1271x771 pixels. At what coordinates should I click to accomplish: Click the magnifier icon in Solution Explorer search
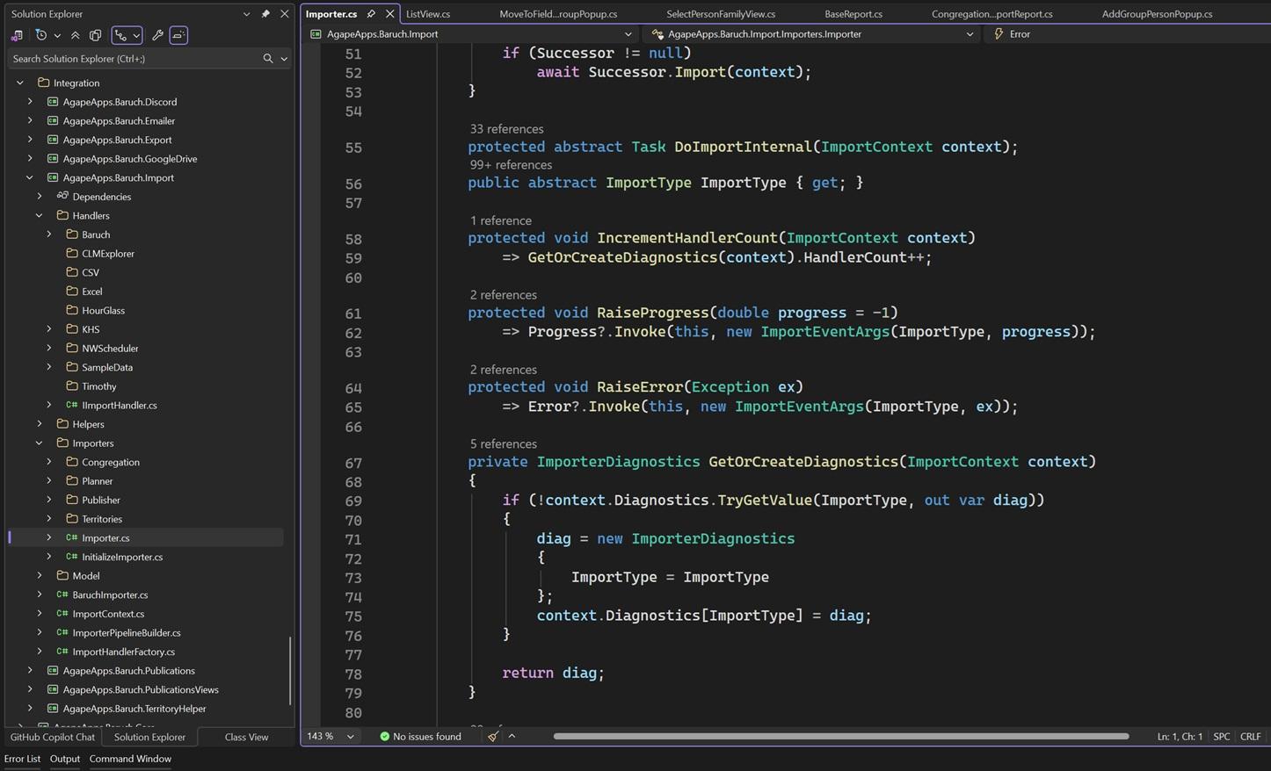tap(268, 59)
